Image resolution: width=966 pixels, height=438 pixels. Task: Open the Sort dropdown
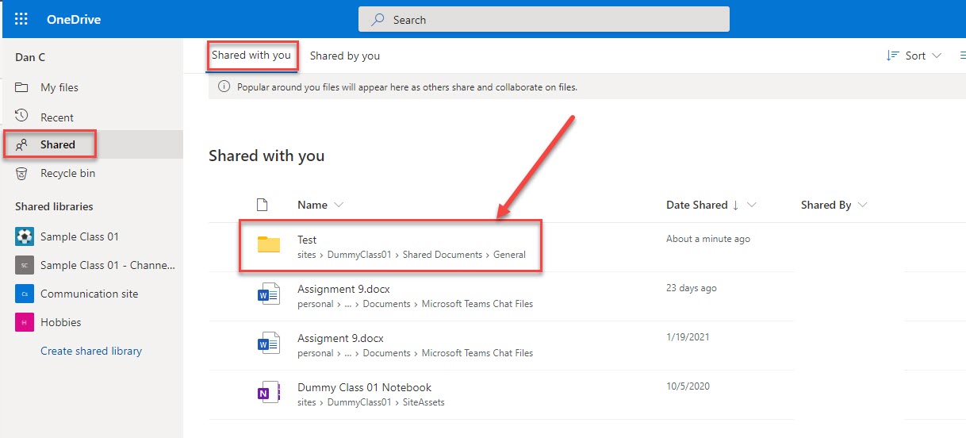[x=914, y=56]
